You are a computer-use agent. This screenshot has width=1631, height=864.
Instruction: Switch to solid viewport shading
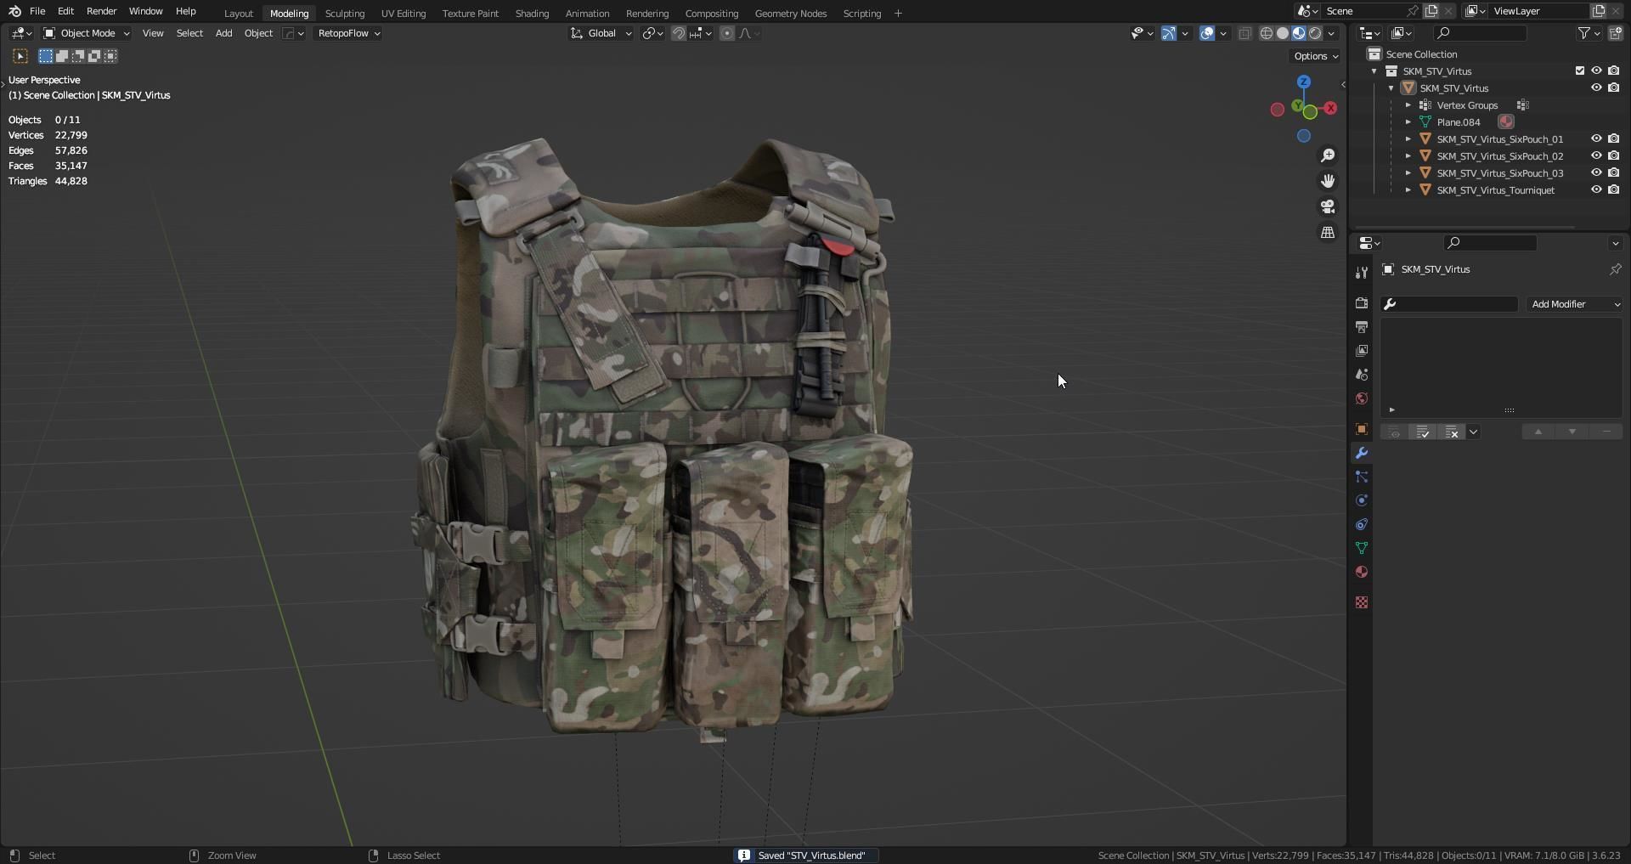[1283, 33]
